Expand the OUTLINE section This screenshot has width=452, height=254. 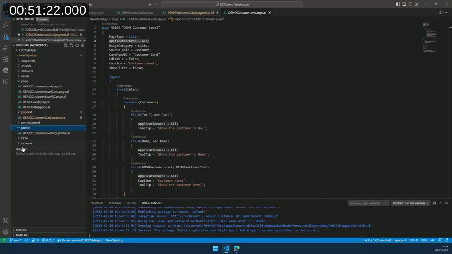[21, 230]
